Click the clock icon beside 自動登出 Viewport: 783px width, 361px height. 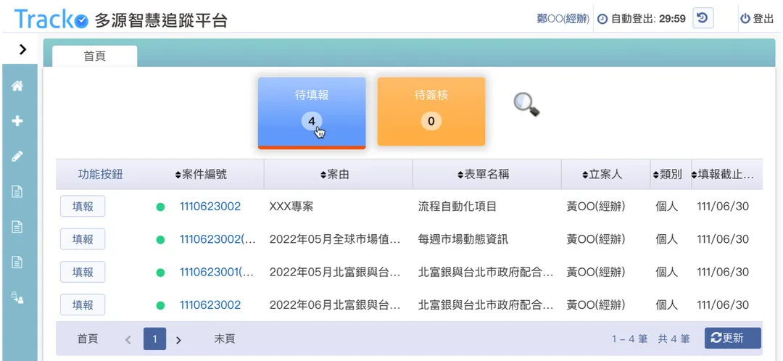(x=602, y=19)
